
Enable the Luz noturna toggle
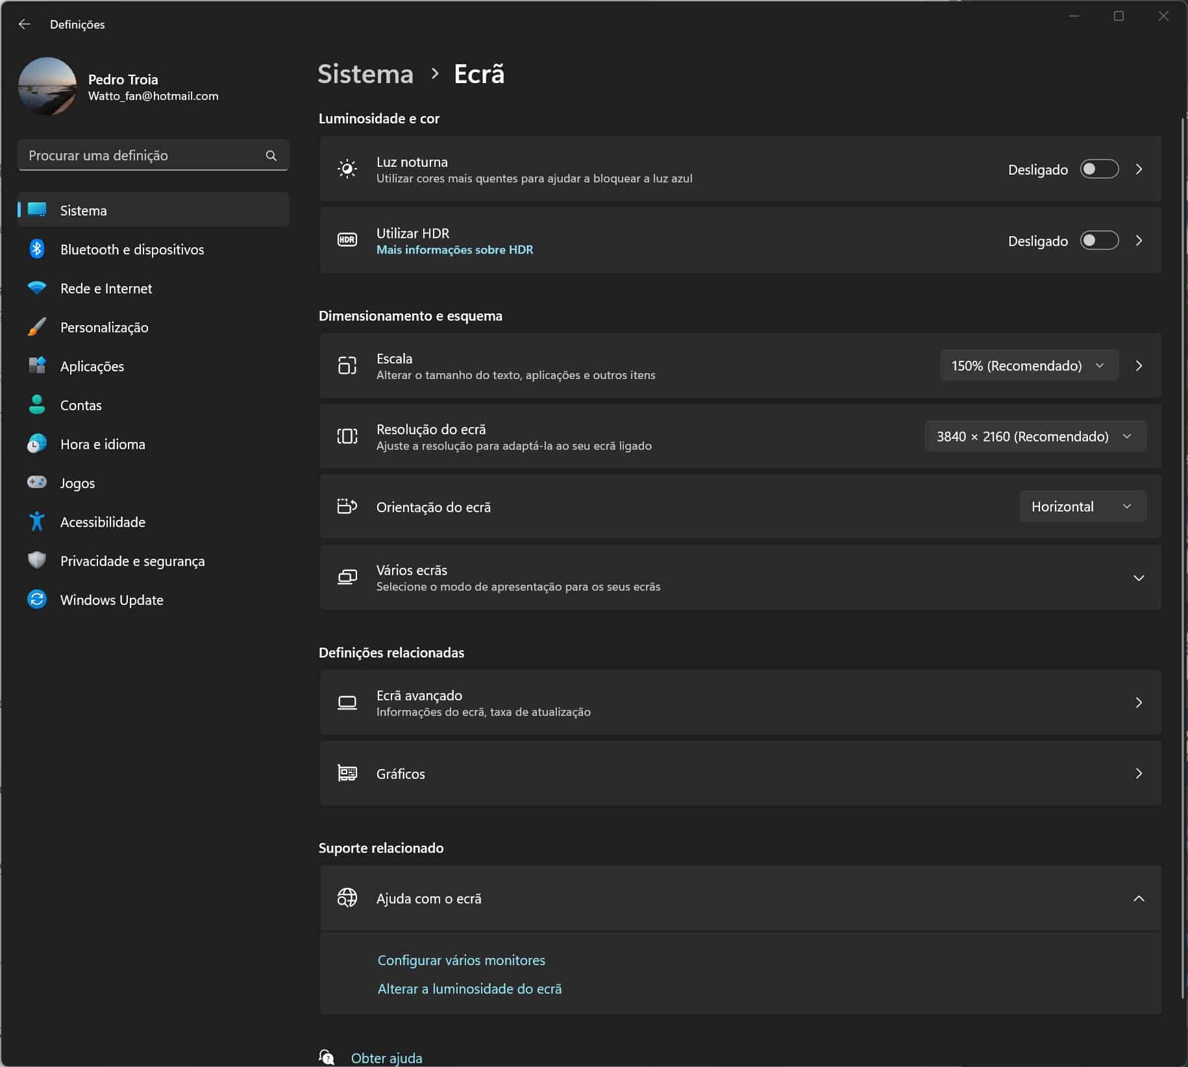tap(1098, 169)
